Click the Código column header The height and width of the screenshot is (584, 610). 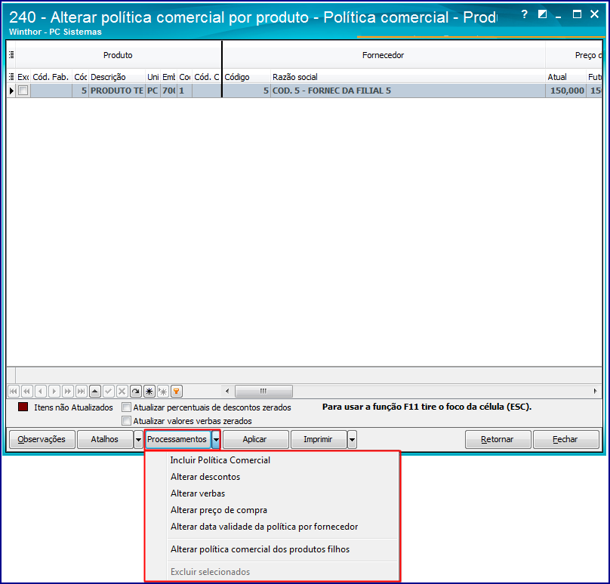246,77
